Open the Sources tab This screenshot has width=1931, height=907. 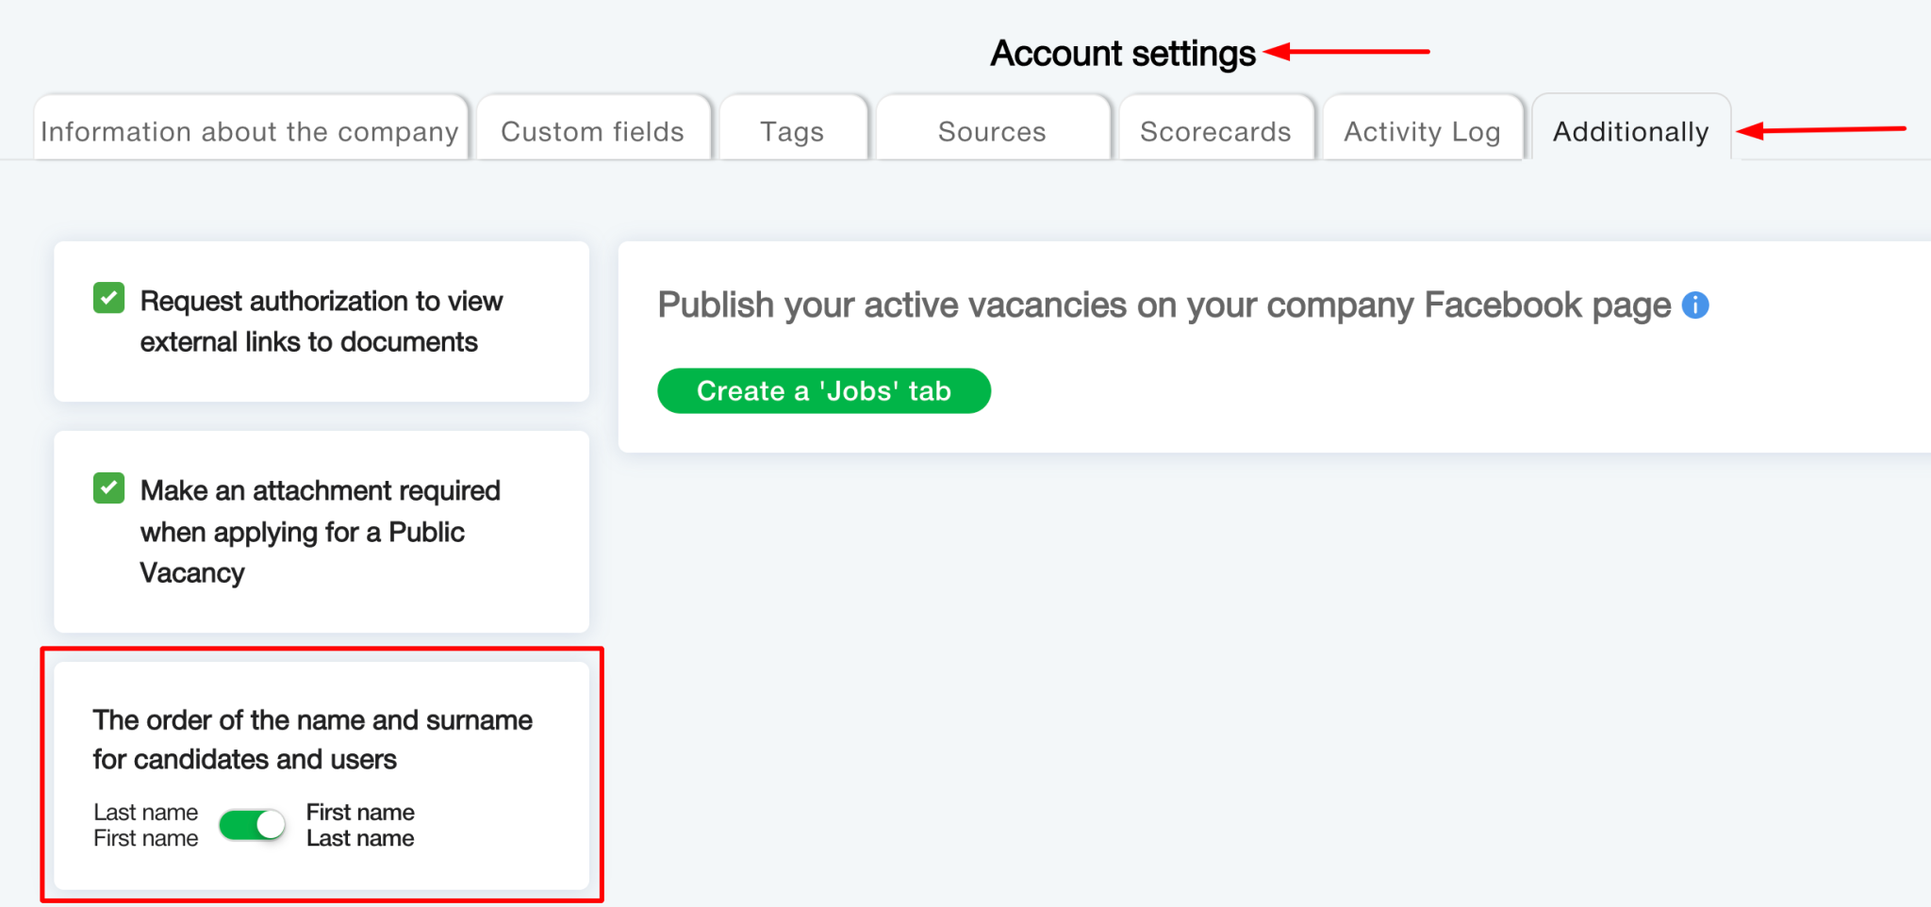[992, 131]
